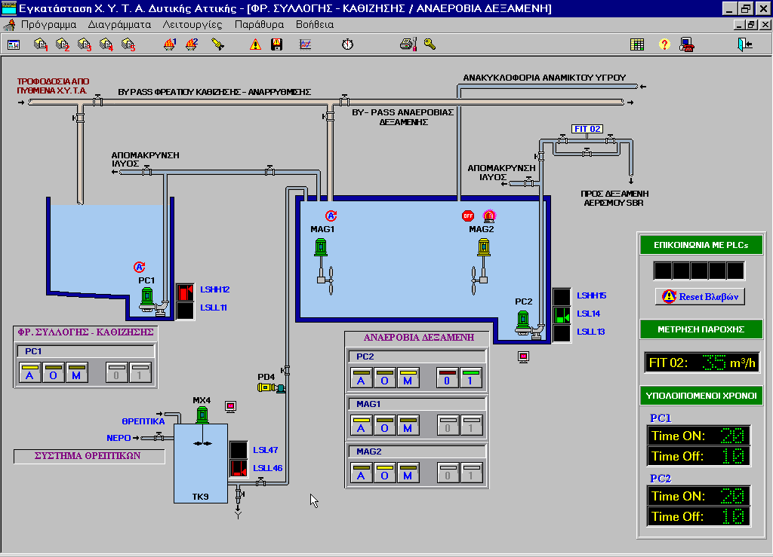
Task: Click the exit door icon
Action: [x=746, y=44]
